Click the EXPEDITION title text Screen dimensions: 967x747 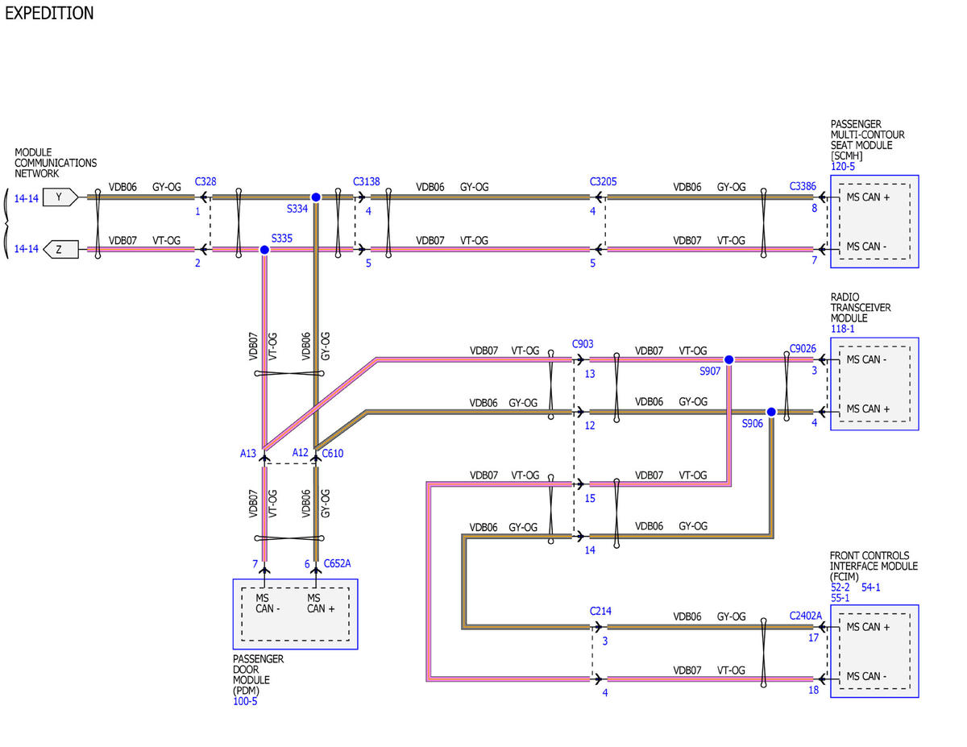click(49, 13)
